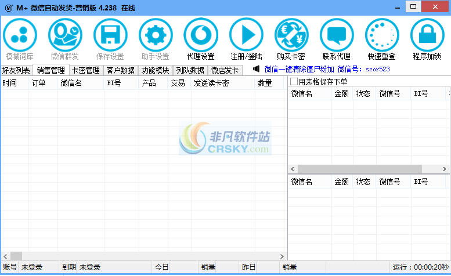Viewport: 451px width, 276px height.
Task: Click 微信号 header in lower right table
Action: [x=393, y=181]
